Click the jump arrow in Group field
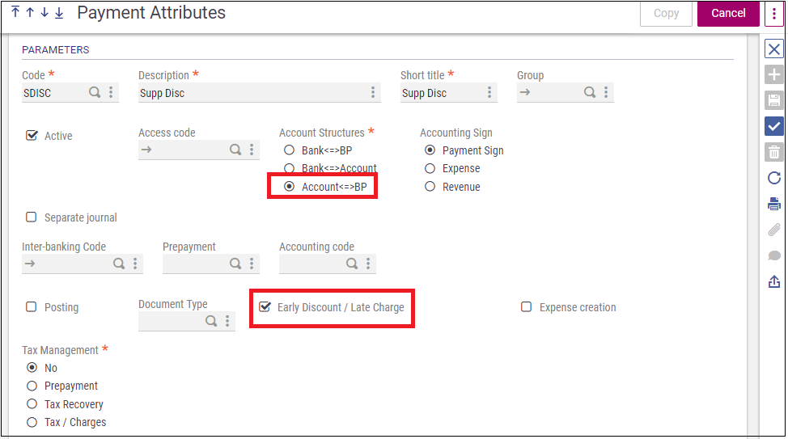 click(x=525, y=92)
